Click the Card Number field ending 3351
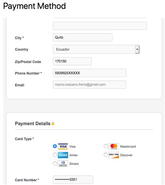165x185 pixels. coord(73,179)
